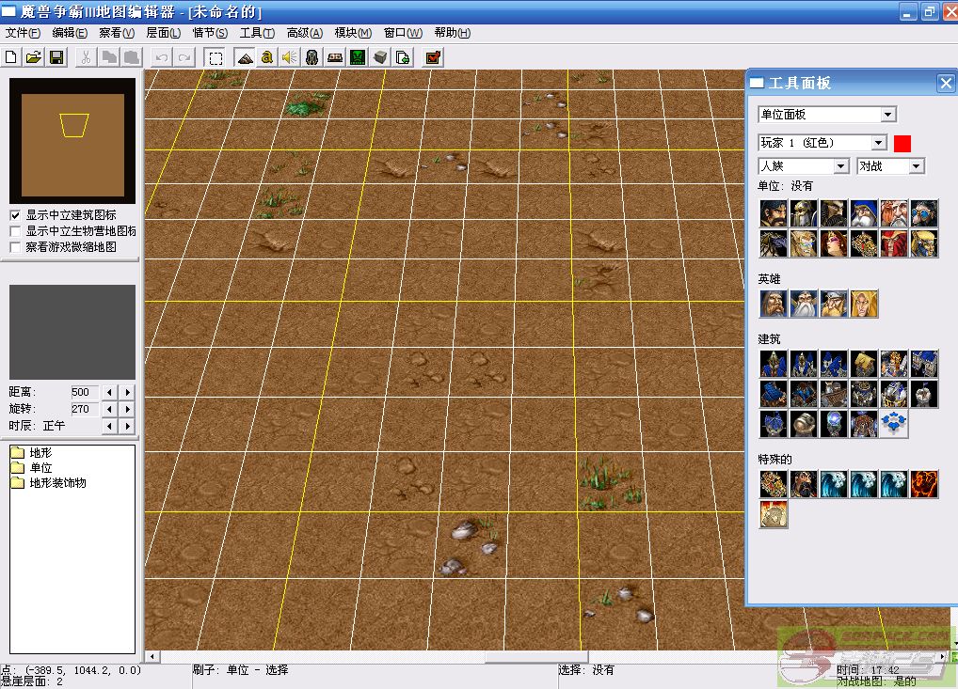Click the red player color swatch

coord(902,144)
